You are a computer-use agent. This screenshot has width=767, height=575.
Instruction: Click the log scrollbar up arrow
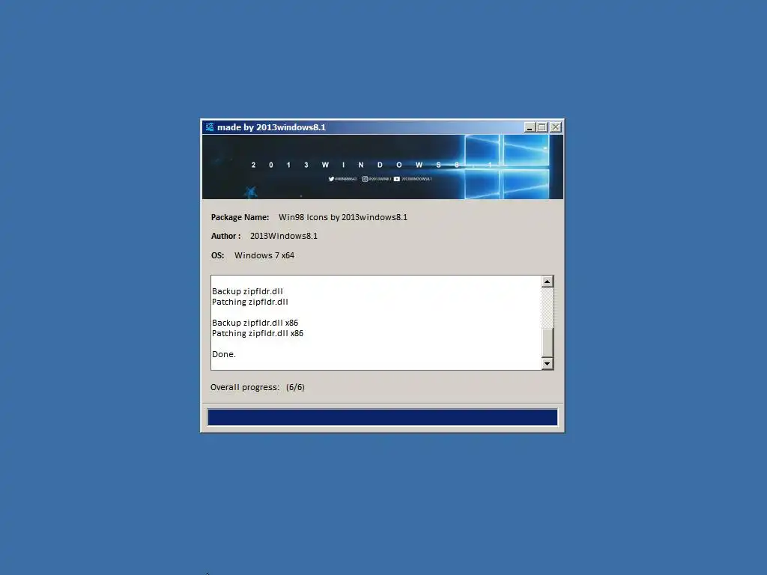click(x=547, y=282)
